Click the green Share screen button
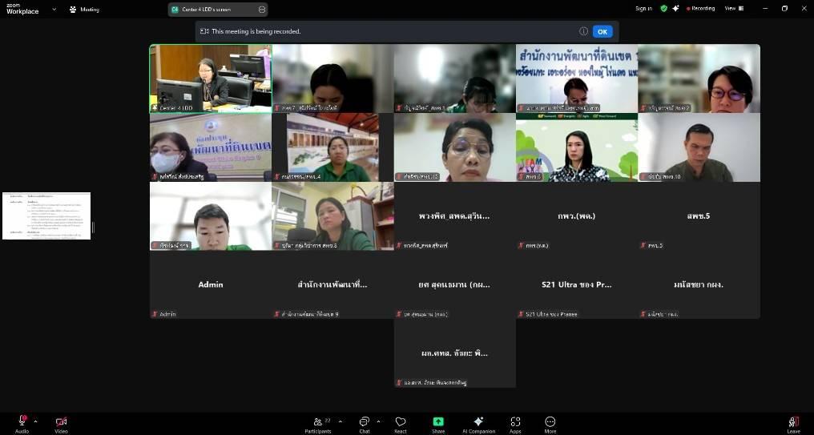Viewport: 814px width, 435px height. click(438, 421)
